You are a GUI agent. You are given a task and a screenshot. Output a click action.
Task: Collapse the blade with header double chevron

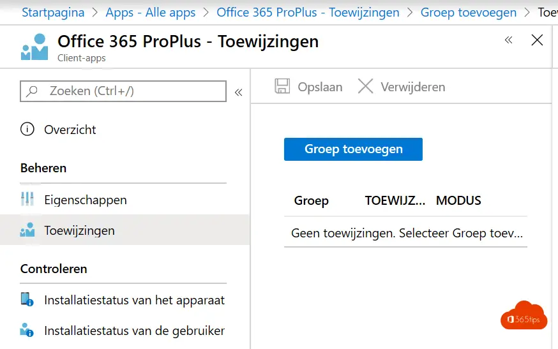509,40
